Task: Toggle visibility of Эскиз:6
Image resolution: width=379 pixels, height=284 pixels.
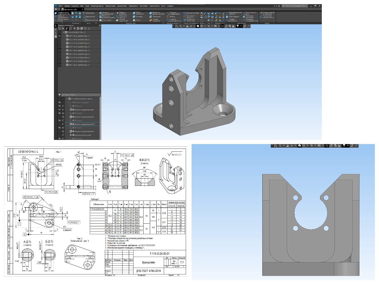Action: [x=60, y=120]
